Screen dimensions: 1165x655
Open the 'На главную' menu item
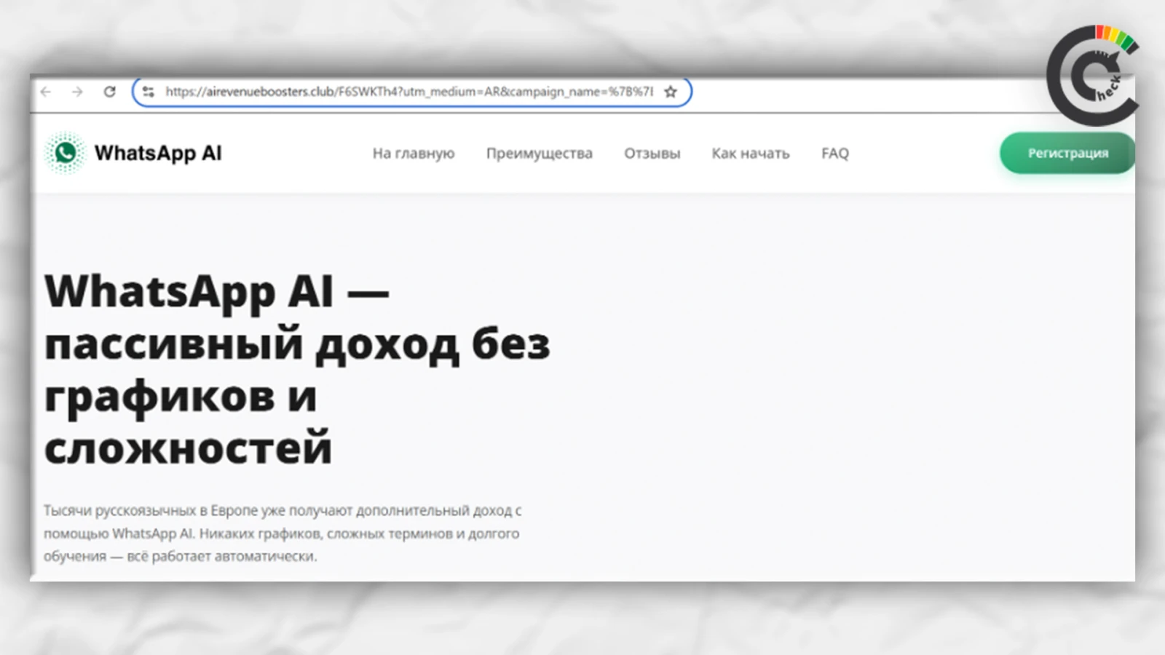(414, 154)
